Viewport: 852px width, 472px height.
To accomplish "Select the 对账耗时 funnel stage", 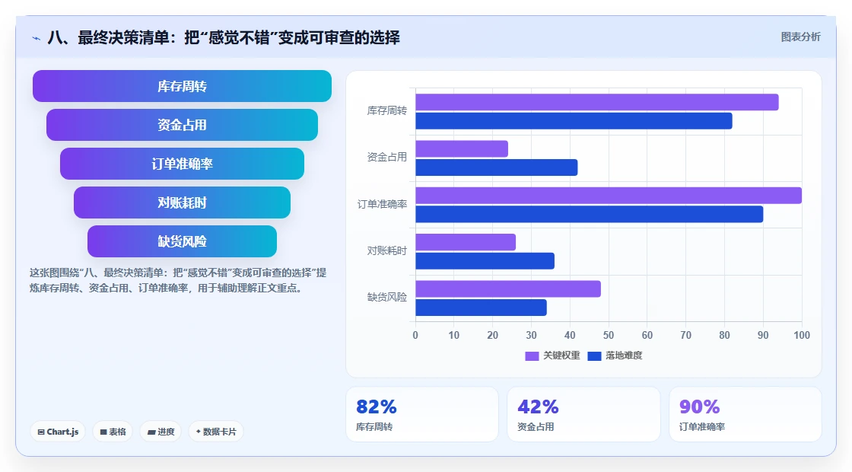I will tap(182, 203).
